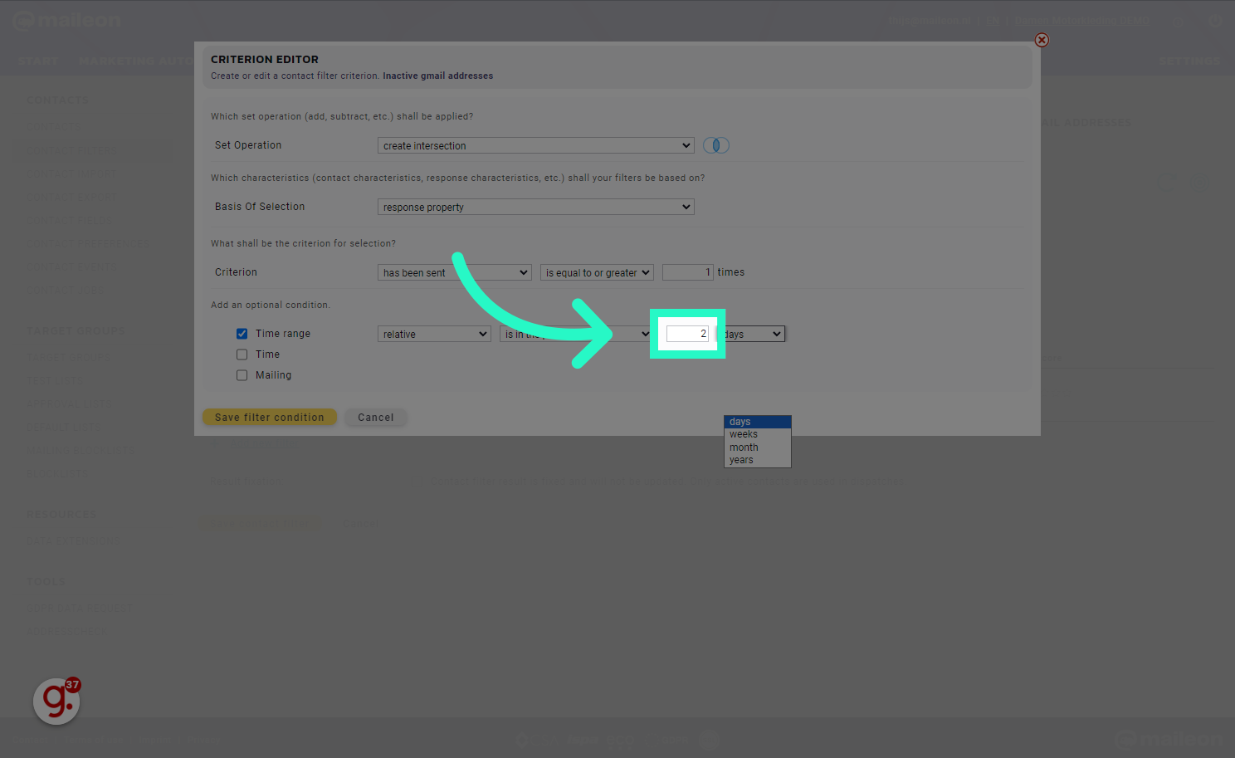Screen dimensions: 1235x758
Task: Open Contact Preferences in the sidebar
Action: tap(88, 244)
